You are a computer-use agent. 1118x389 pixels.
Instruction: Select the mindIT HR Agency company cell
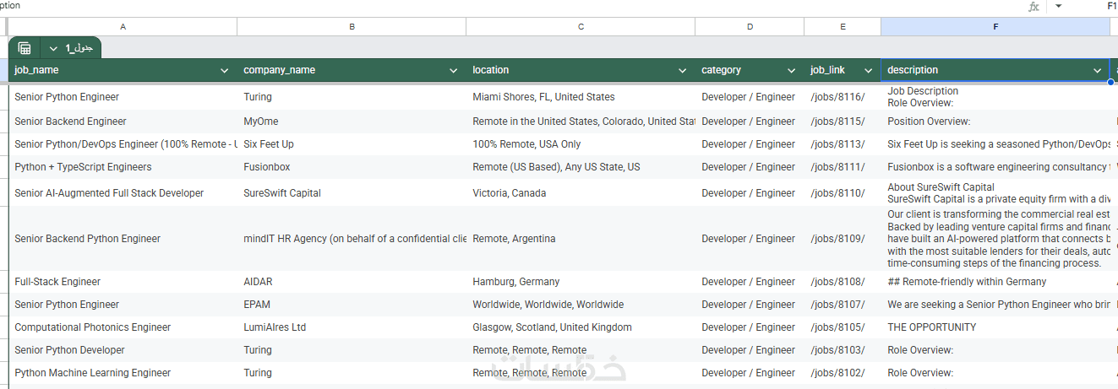[x=352, y=239]
